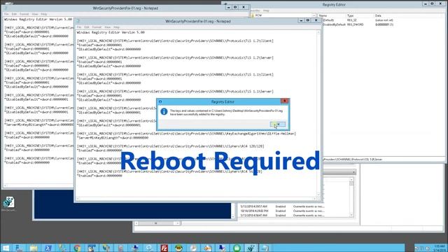Select the (Default) value in Registry Editor
Screen dimensions: 448x252
click(x=328, y=20)
